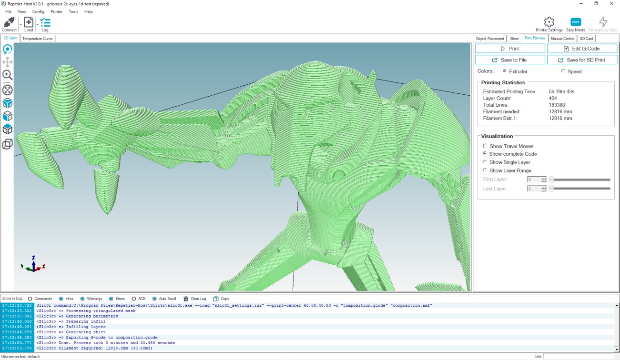Switch to front face cube view
The image size is (620, 360).
(8, 116)
